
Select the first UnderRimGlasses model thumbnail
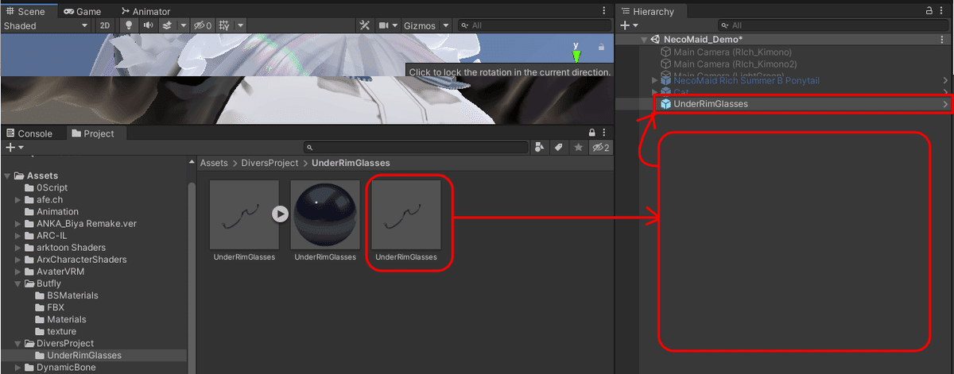[x=244, y=214]
